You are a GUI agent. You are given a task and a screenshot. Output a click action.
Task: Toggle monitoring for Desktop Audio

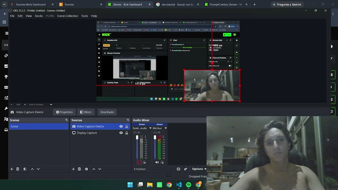point(144,162)
